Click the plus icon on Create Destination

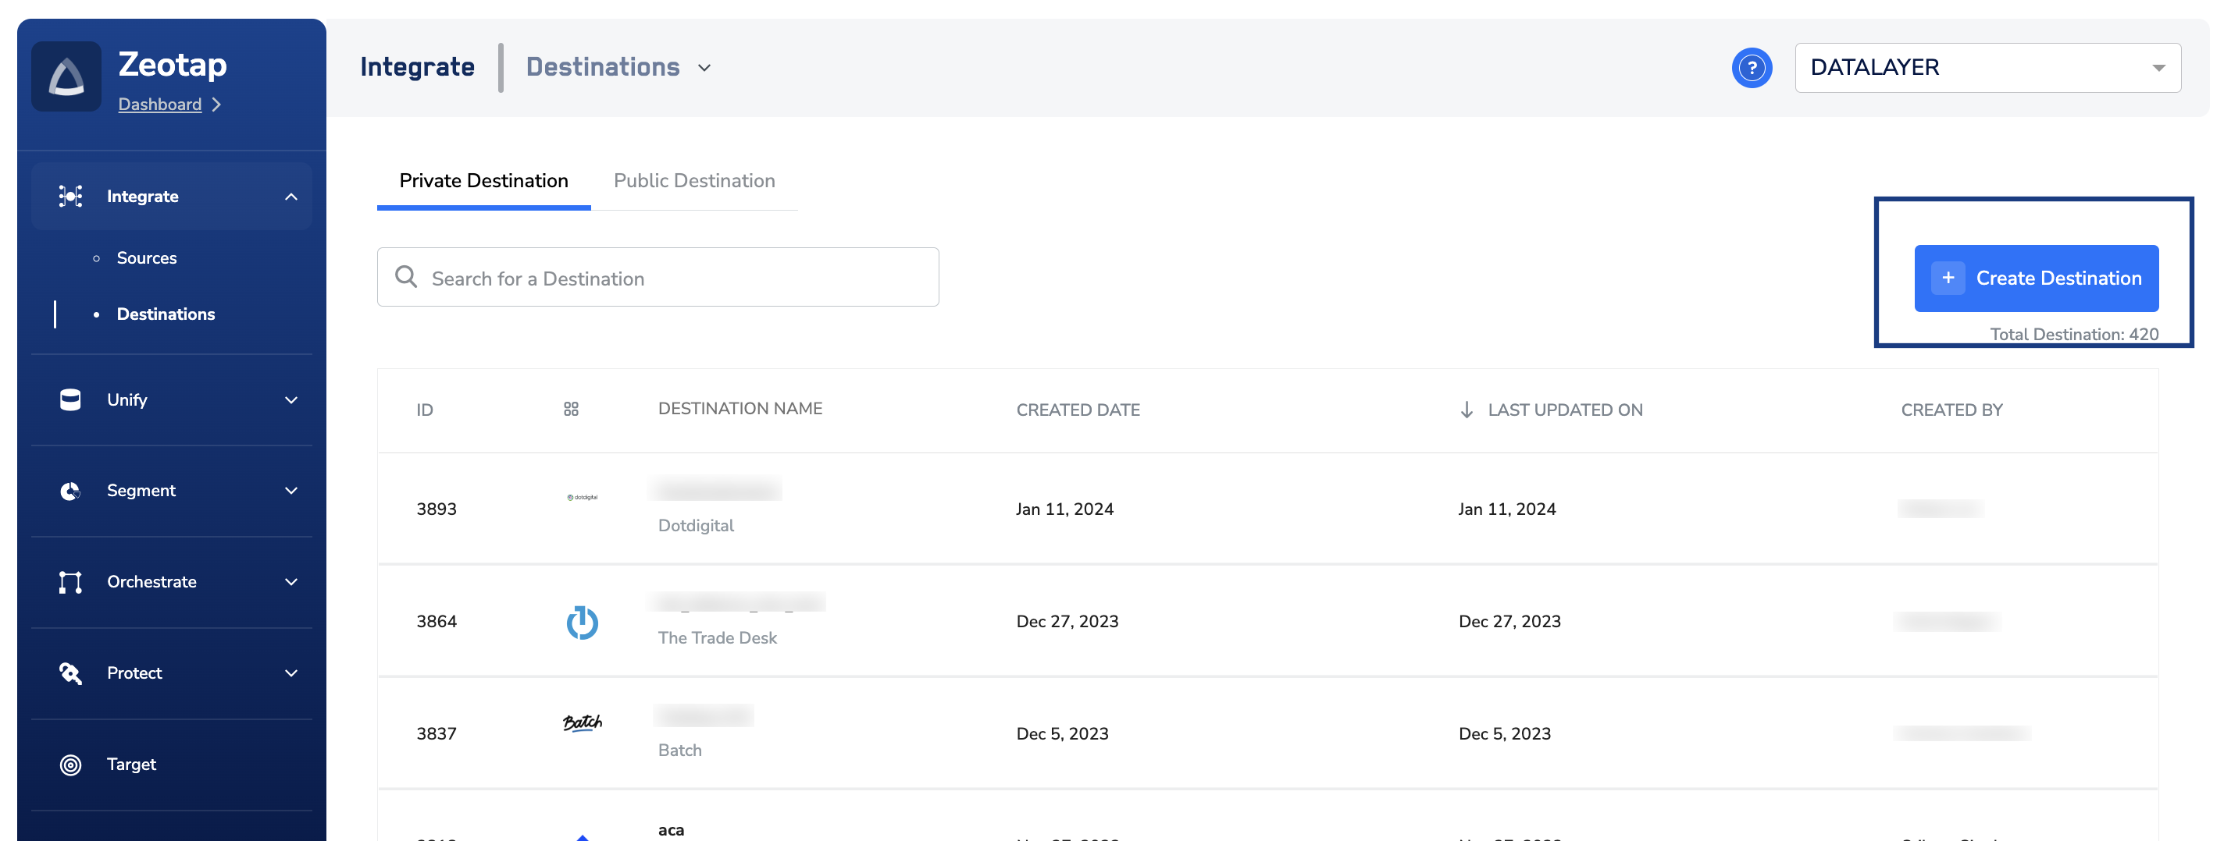pyautogui.click(x=1948, y=278)
